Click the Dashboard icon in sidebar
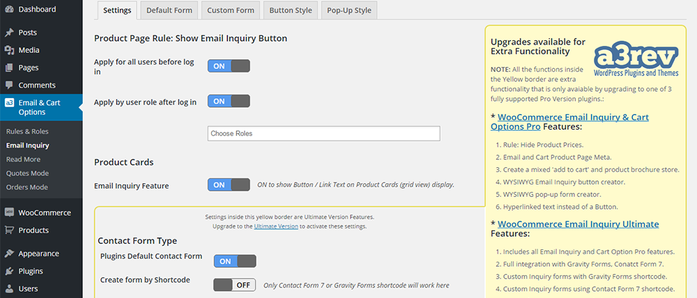The height and width of the screenshot is (298, 697). click(9, 10)
